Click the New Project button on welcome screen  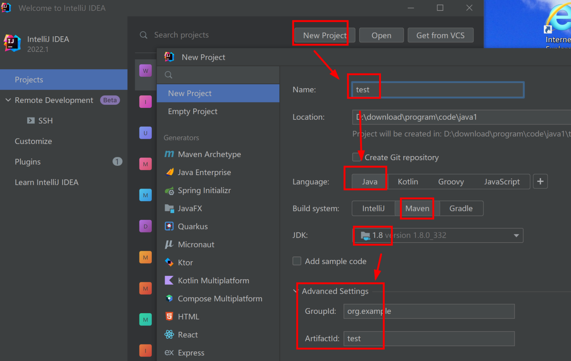click(325, 35)
